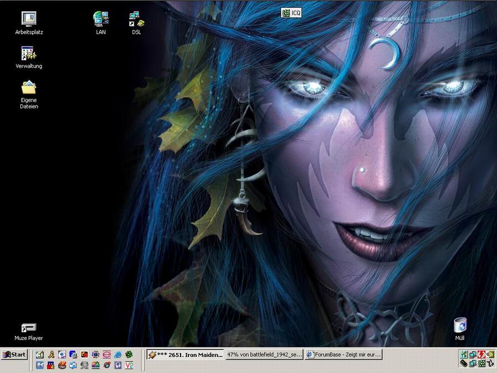
Task: Launch the V2 quick launch icon
Action: (129, 365)
